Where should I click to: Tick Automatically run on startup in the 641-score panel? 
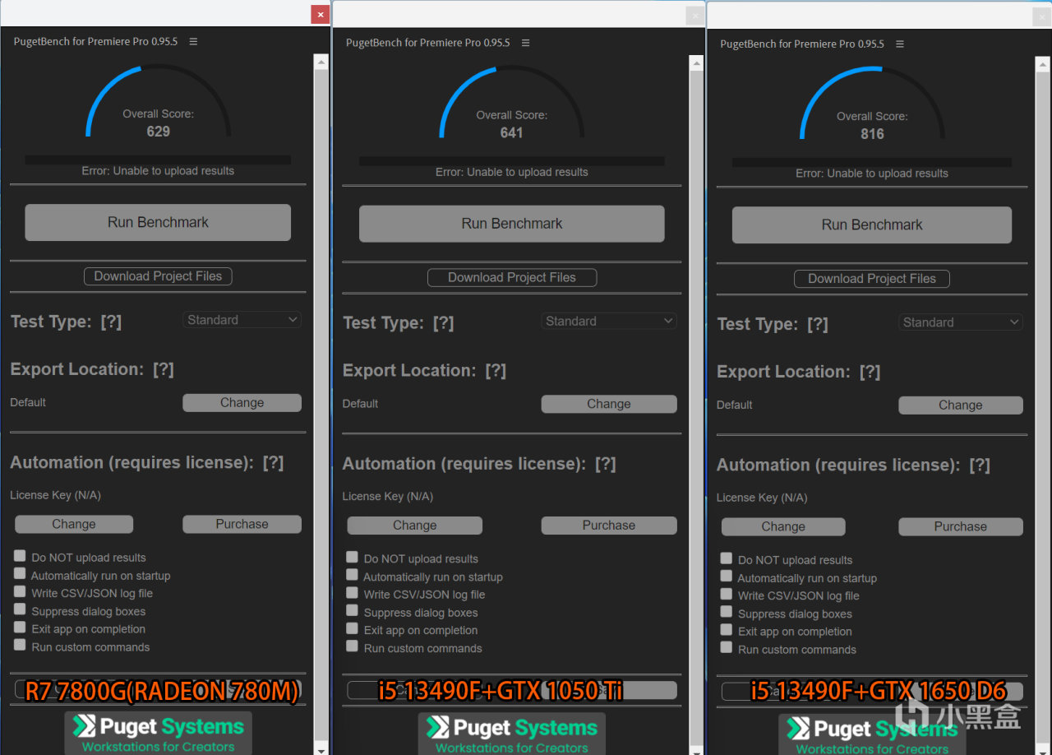[352, 575]
